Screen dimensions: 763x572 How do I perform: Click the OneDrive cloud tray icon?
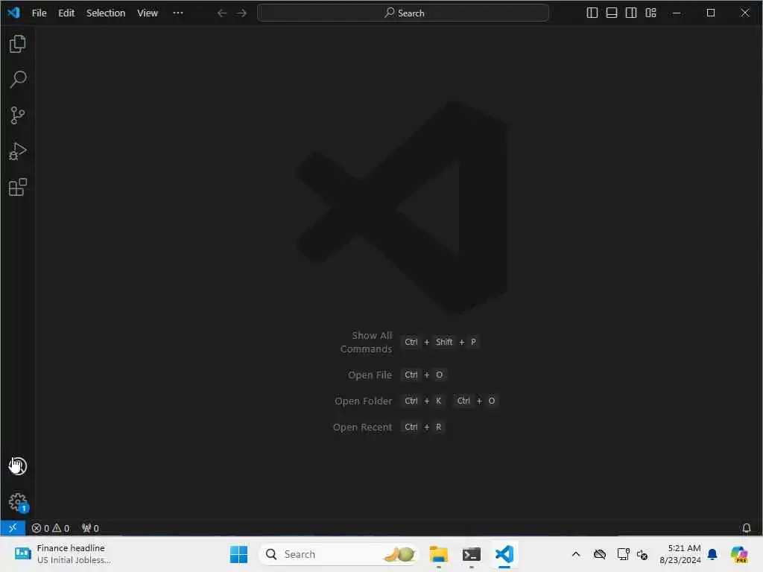click(600, 554)
